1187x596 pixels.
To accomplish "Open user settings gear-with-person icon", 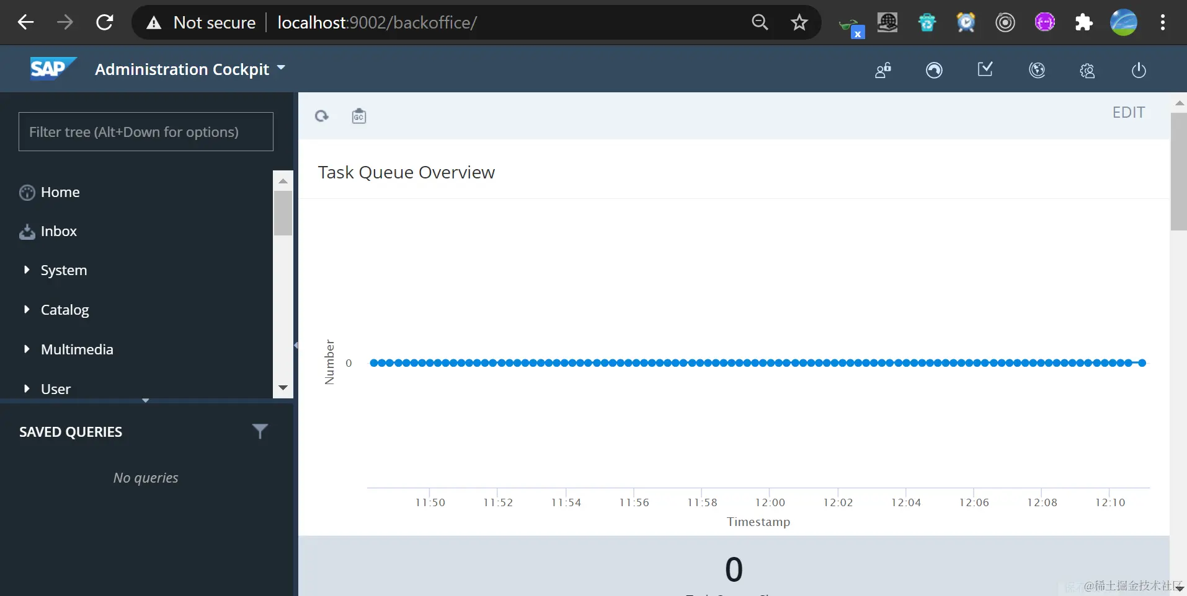I will (1087, 71).
